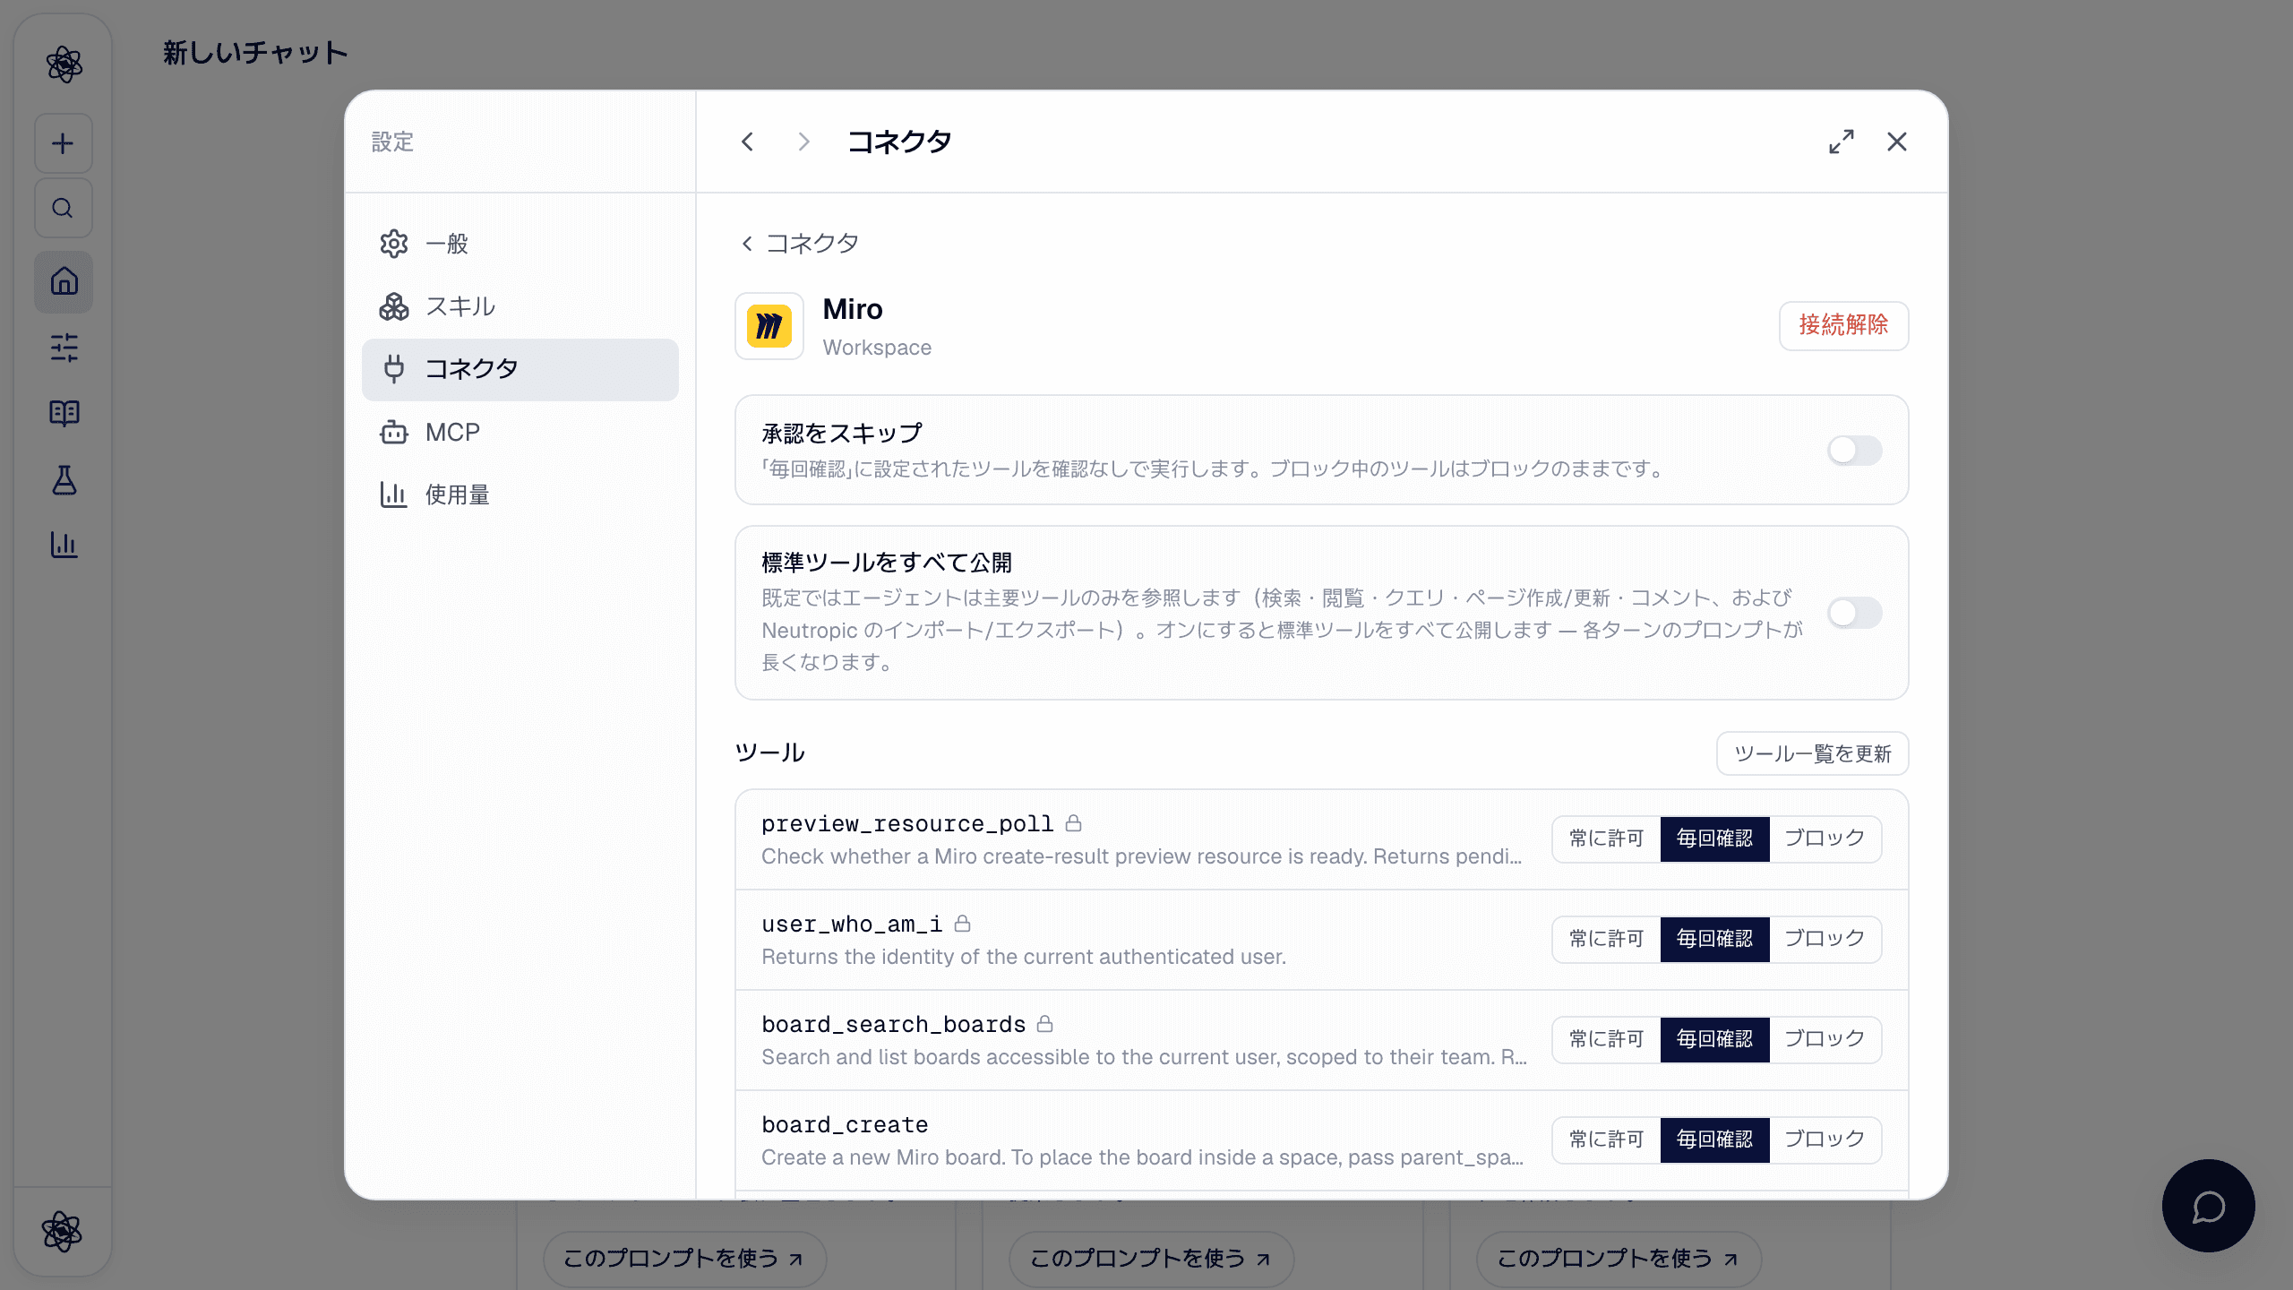Toggle the 標準ツールをすべて公開 switch

[1854, 613]
